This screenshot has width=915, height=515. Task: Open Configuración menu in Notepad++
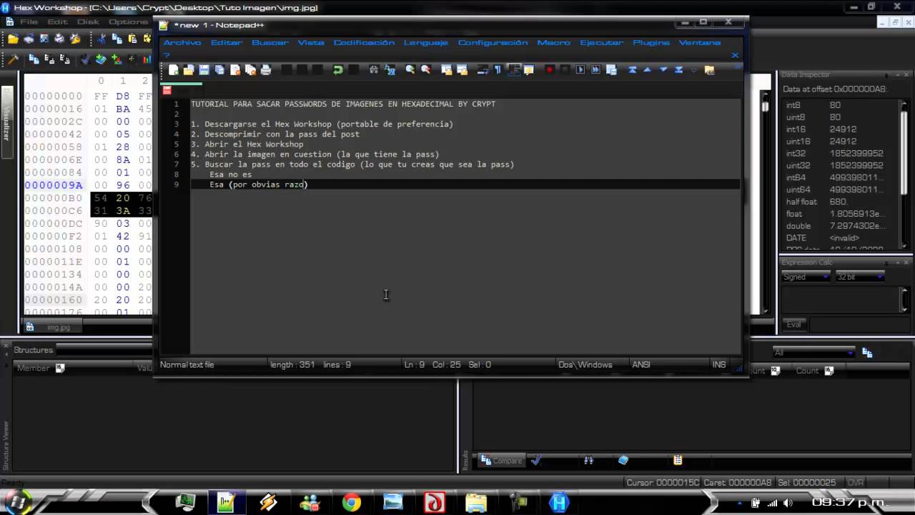tap(493, 42)
